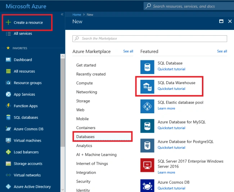Select AI + Machine Learning category

(96, 155)
